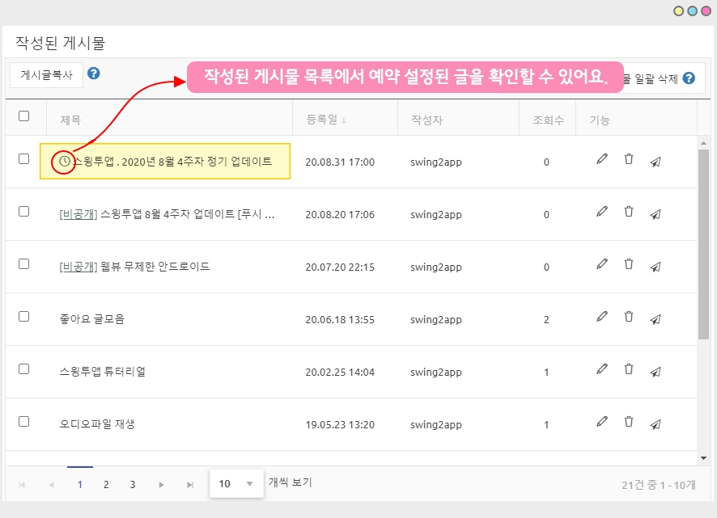Switch to page 3 of posts
Viewport: 717px width, 518px height.
132,485
